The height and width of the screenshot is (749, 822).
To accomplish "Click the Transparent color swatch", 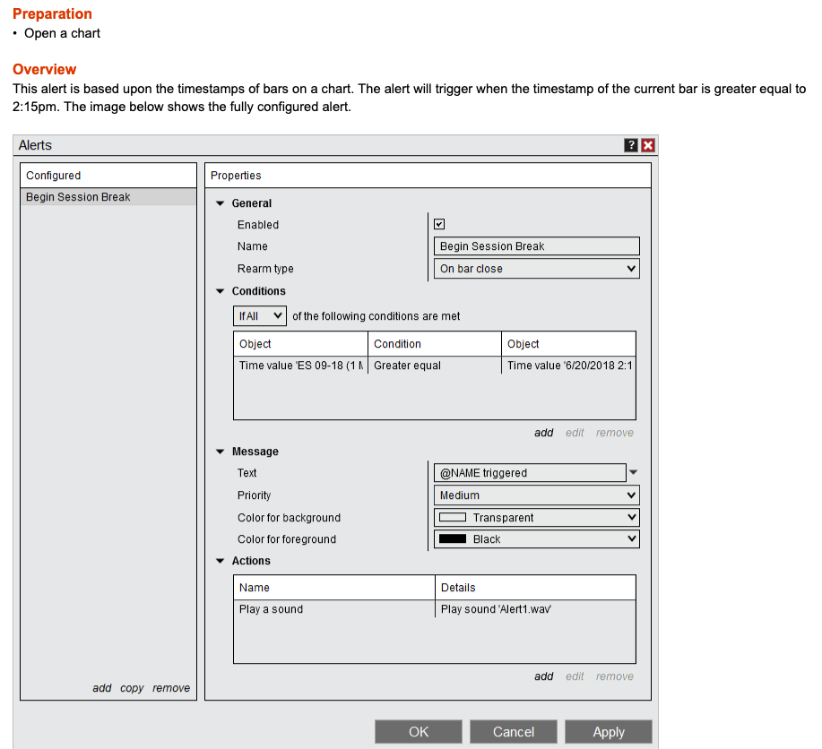I will coord(453,517).
